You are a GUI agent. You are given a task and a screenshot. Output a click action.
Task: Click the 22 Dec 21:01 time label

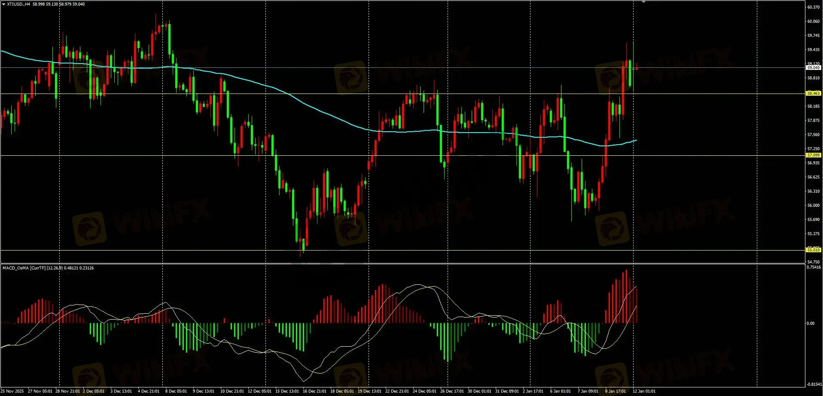click(397, 391)
